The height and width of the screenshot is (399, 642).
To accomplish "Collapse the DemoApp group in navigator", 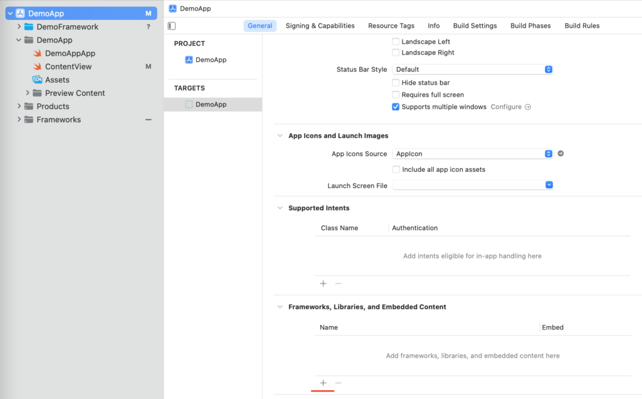I will click(19, 40).
